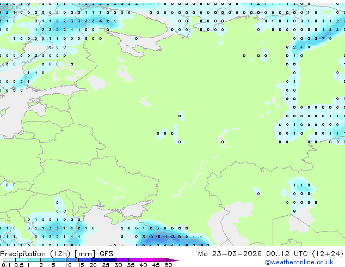
Task: Select the '20' legend scale label
Action: [x=93, y=265]
